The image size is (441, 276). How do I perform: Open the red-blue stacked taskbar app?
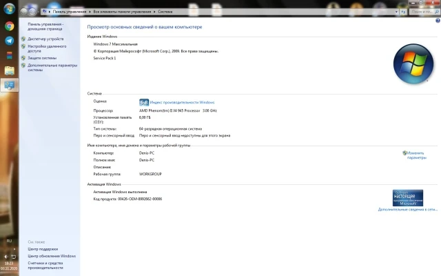pyautogui.click(x=9, y=55)
